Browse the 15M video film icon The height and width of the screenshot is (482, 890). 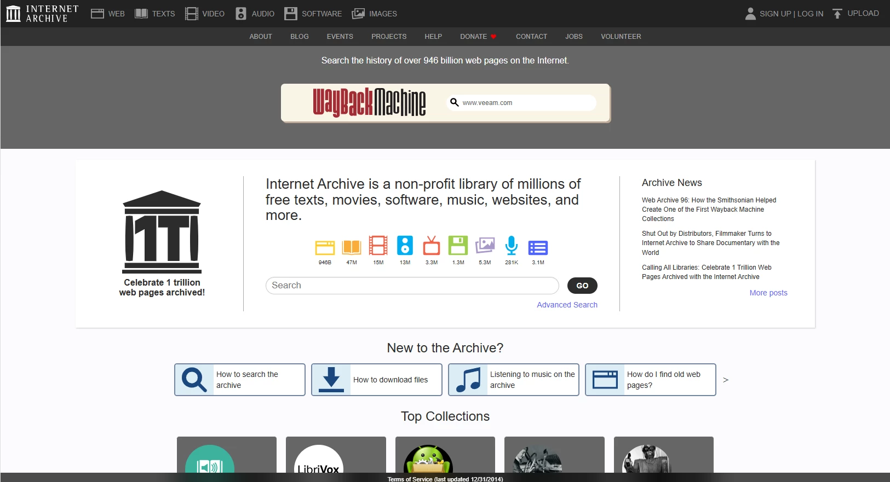378,246
